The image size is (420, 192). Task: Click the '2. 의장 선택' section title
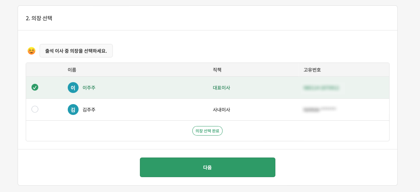pyautogui.click(x=39, y=18)
